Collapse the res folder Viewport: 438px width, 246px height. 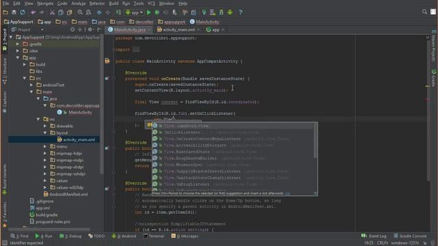(x=38, y=119)
